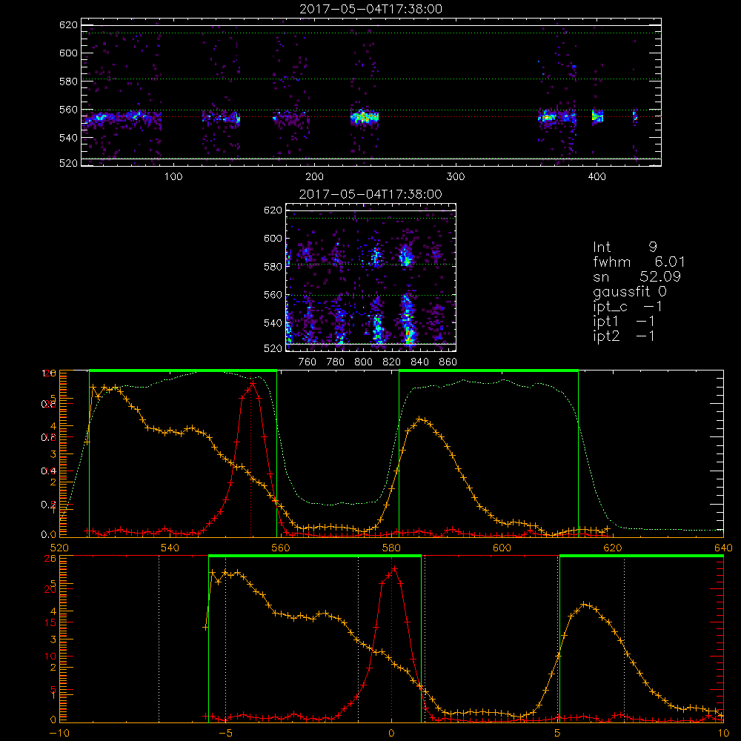Click the 400 x-axis label of top spectrogram

point(597,177)
